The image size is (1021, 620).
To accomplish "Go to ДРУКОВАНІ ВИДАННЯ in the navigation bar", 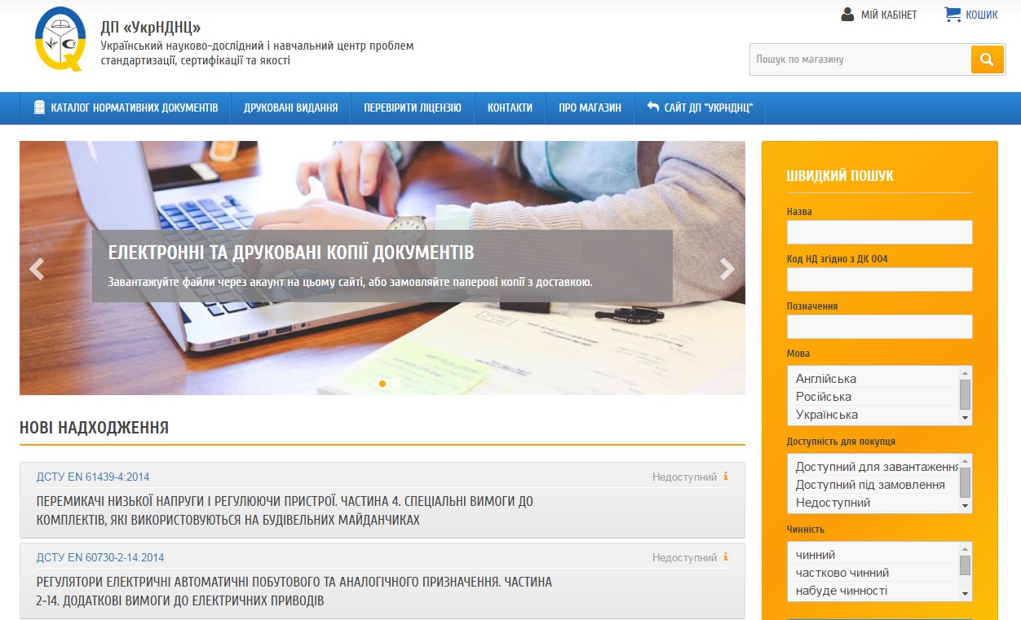I will pos(291,108).
